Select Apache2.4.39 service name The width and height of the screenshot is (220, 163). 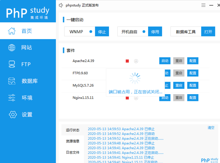click(83, 61)
